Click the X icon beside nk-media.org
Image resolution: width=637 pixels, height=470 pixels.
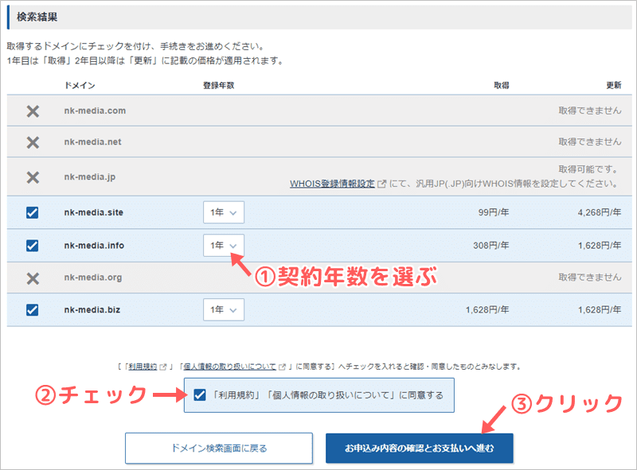point(33,278)
